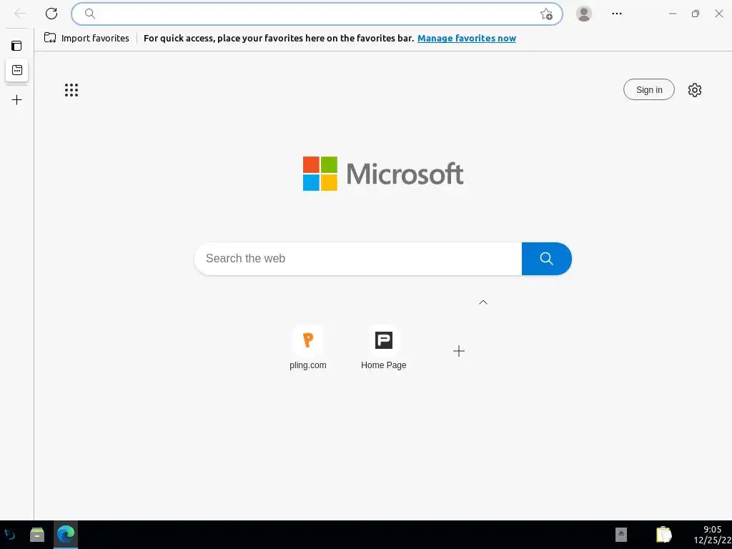Focus the Search the web box
This screenshot has width=732, height=549.
(358, 259)
